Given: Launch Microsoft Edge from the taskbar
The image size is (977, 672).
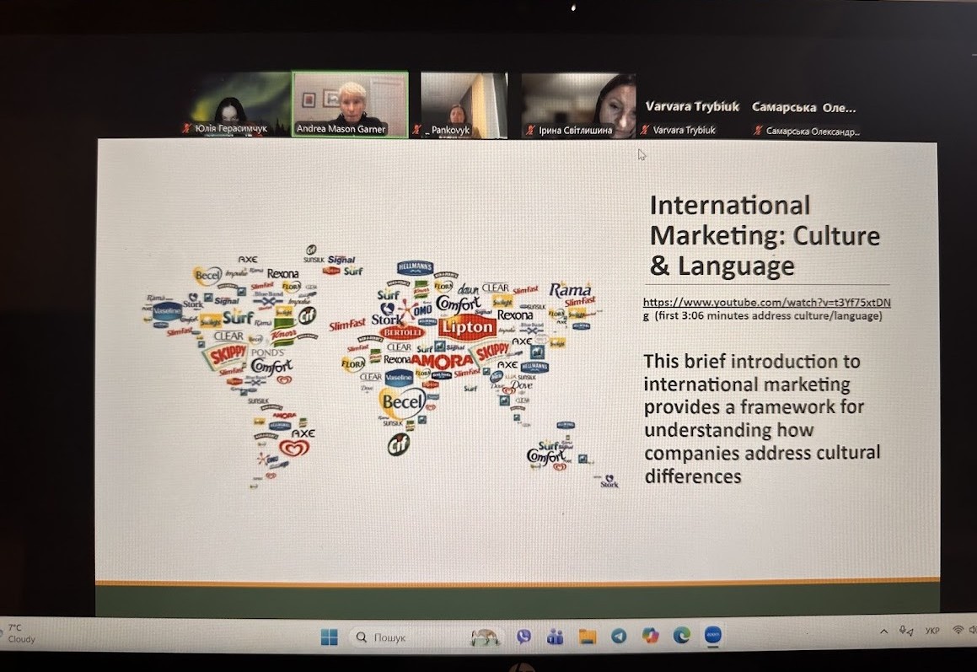Looking at the screenshot, I should click(x=681, y=636).
